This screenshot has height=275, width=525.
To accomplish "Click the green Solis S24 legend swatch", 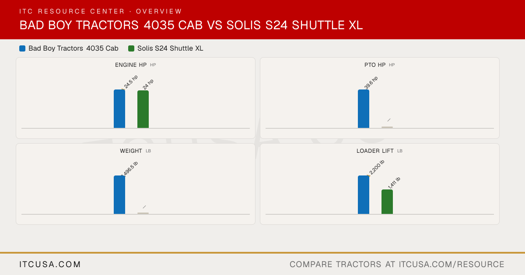I will tap(131, 48).
